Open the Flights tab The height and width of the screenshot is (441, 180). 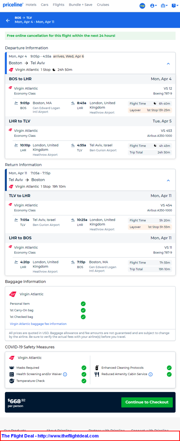coord(59,5)
